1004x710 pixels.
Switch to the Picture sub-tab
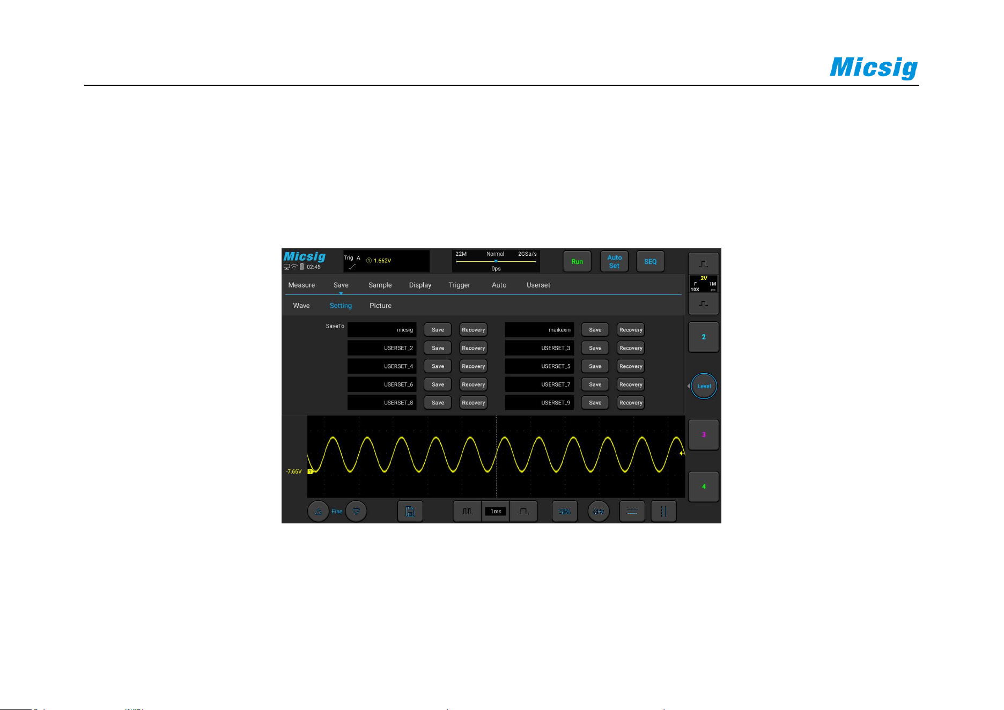380,306
